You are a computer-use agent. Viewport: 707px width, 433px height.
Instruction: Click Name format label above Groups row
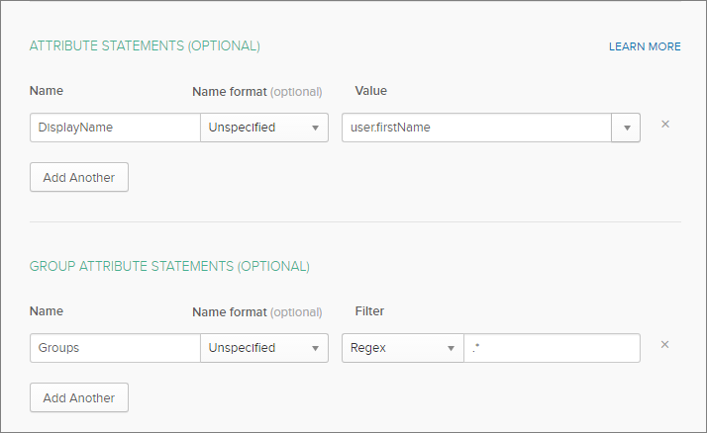pyautogui.click(x=257, y=312)
